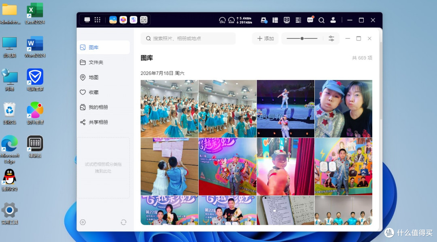Open the app grid launcher icon
This screenshot has height=242, width=437.
tap(97, 20)
